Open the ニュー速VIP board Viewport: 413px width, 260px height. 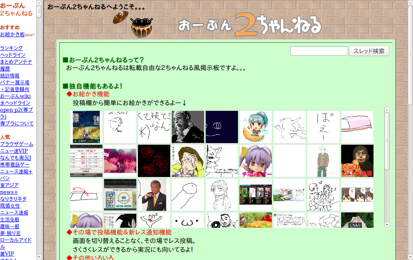tap(14, 151)
